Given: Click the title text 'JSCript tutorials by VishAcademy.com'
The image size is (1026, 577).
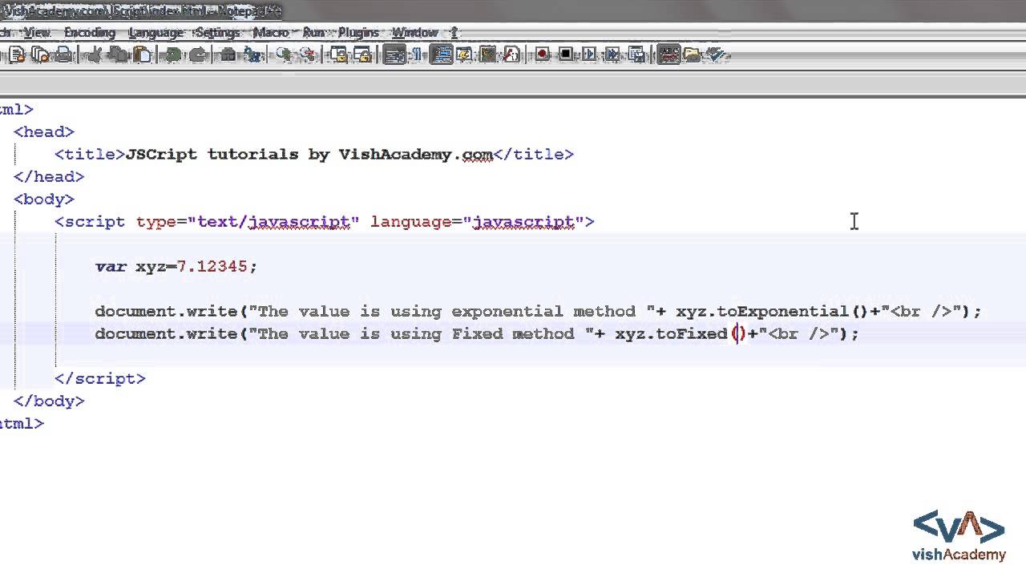Looking at the screenshot, I should (309, 154).
